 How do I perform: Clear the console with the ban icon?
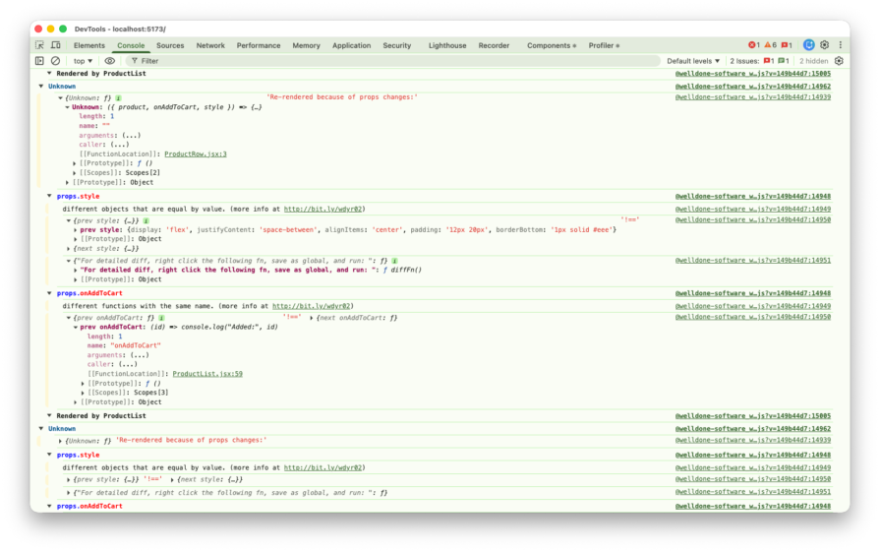[x=56, y=61]
